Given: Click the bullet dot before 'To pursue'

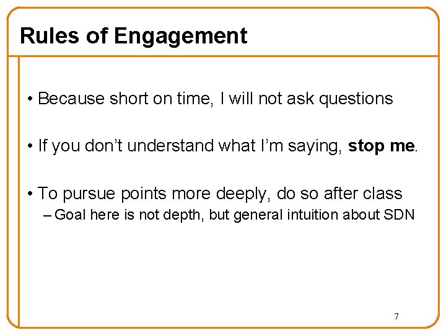Looking at the screenshot, I should [30, 194].
